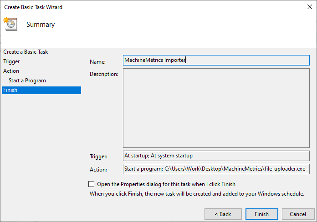Click the Action: label beside program path
Viewport: 317px width, 222px height.
coord(98,170)
